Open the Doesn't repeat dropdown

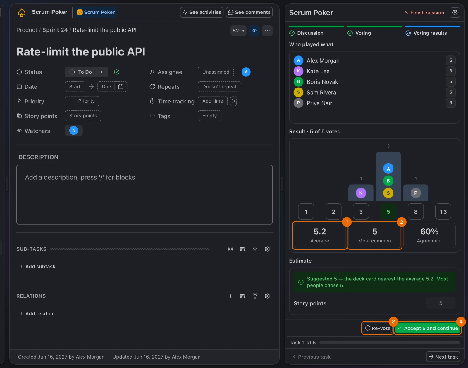(x=219, y=87)
